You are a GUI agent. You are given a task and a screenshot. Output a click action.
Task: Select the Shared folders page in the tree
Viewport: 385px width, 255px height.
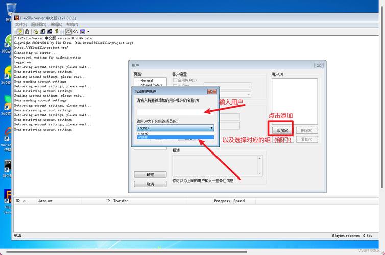tap(152, 85)
